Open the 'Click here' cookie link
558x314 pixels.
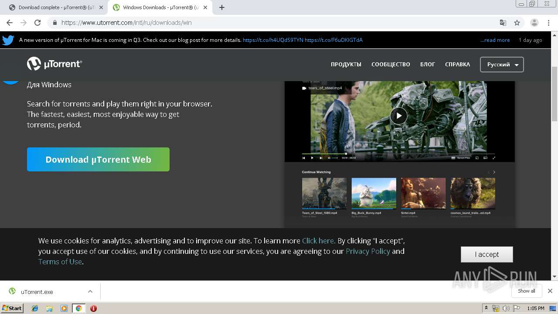point(318,241)
